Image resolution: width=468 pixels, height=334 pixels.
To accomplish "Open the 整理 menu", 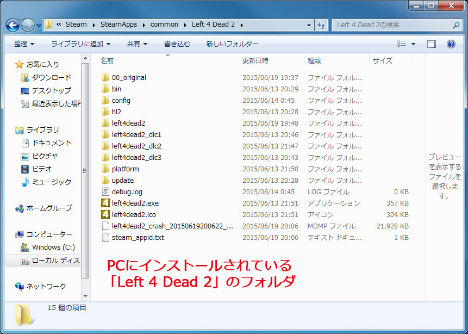I will [x=24, y=44].
